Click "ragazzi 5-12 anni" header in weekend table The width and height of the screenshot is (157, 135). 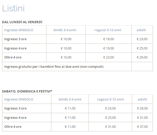(110, 99)
